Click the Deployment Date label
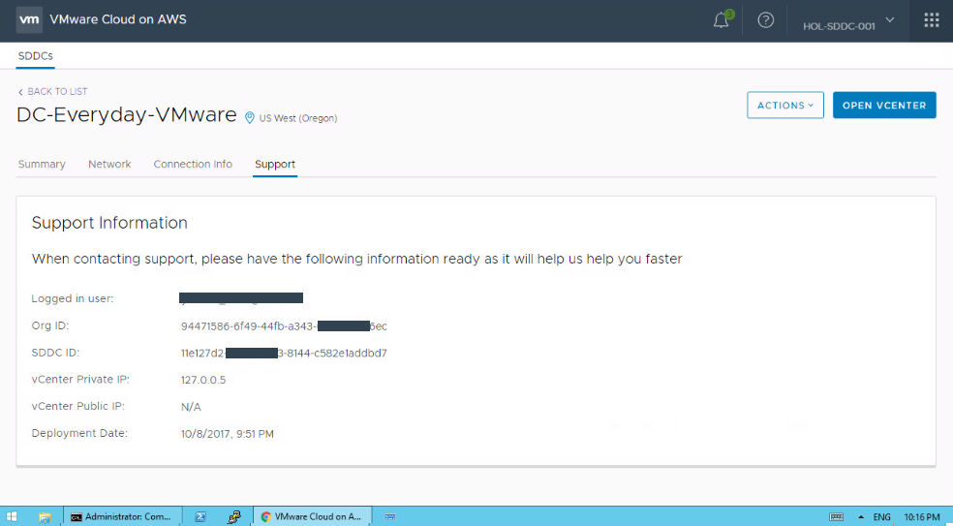The height and width of the screenshot is (526, 953). point(79,434)
